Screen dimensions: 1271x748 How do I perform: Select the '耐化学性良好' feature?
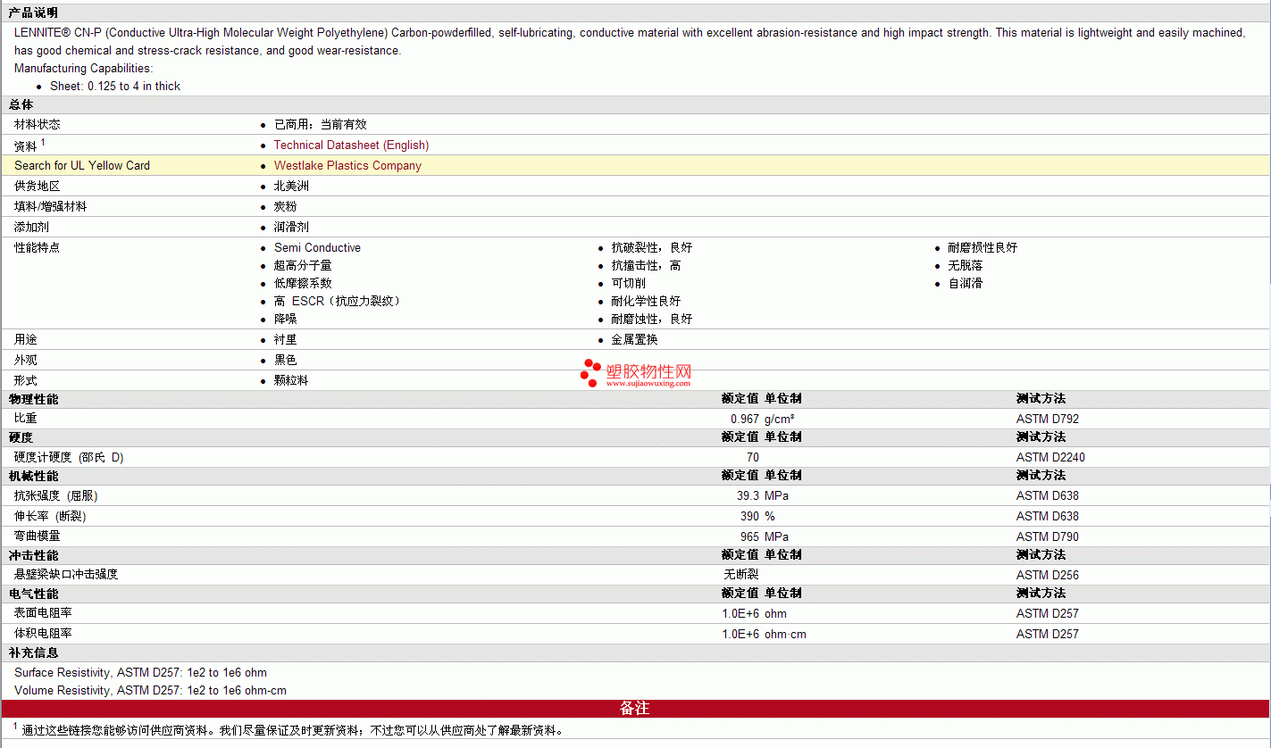point(646,301)
